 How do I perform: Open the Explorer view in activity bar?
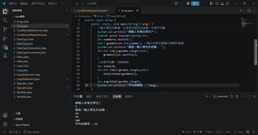click(5, 11)
